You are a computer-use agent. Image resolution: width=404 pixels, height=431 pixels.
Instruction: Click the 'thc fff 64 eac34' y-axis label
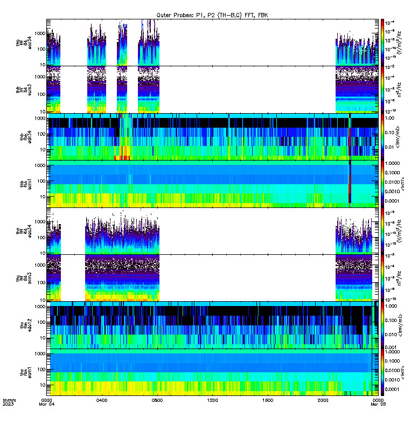tap(24, 231)
